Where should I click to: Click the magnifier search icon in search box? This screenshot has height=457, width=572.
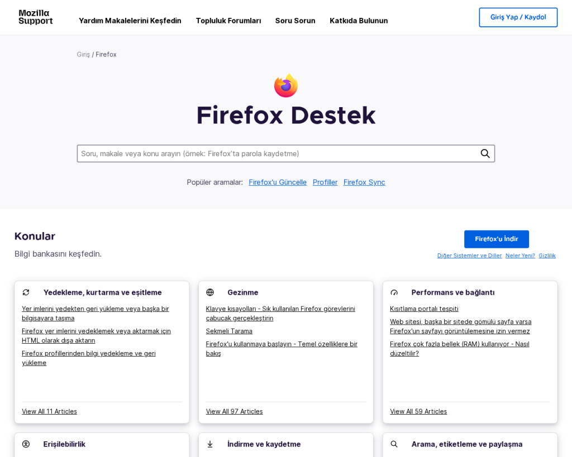coord(485,153)
